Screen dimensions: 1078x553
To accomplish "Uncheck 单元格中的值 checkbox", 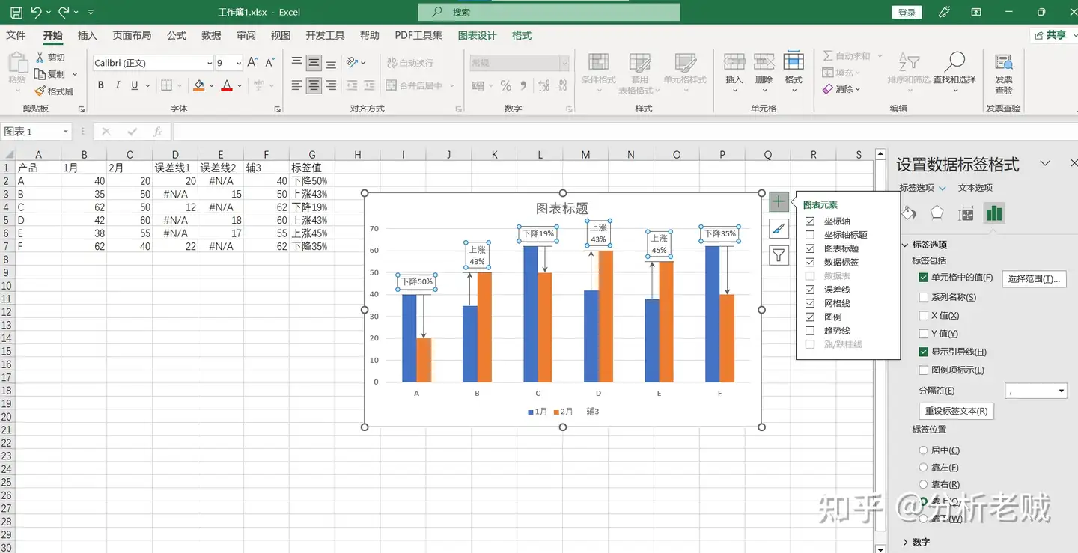I will (924, 278).
